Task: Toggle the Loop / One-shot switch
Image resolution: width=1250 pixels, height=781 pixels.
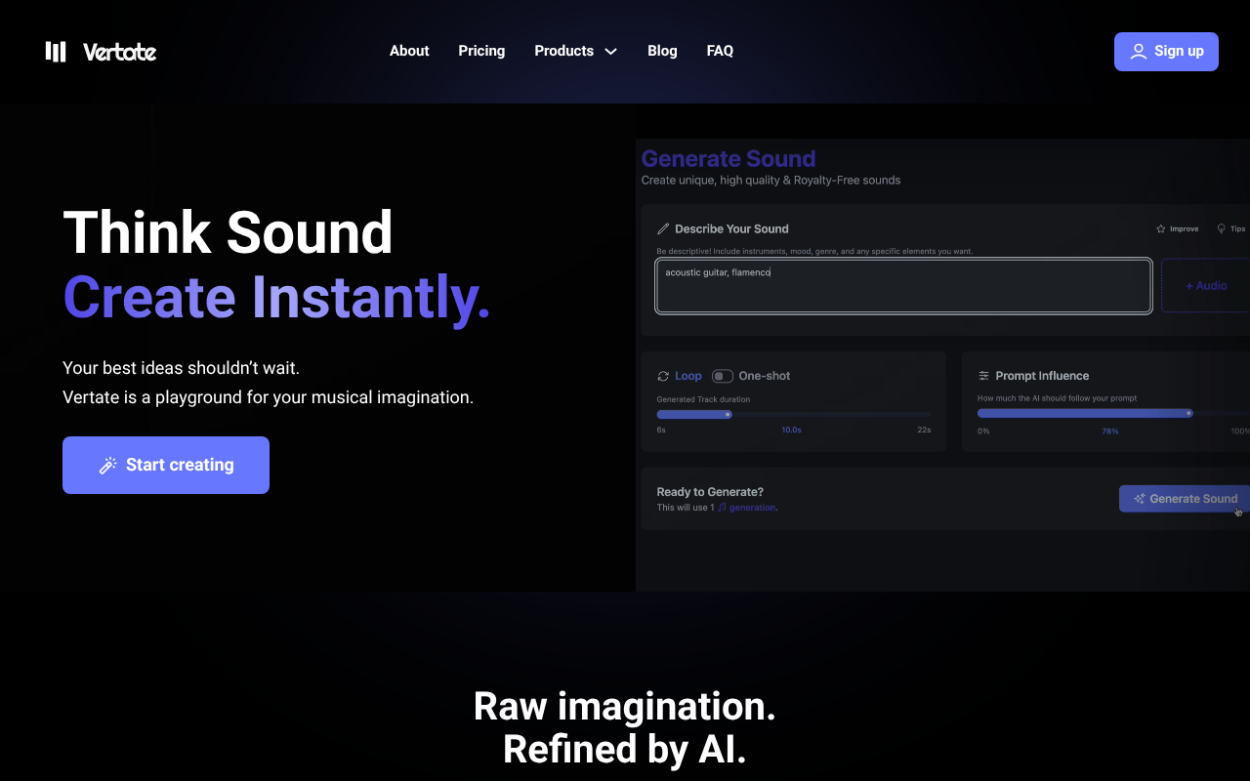Action: (x=723, y=376)
